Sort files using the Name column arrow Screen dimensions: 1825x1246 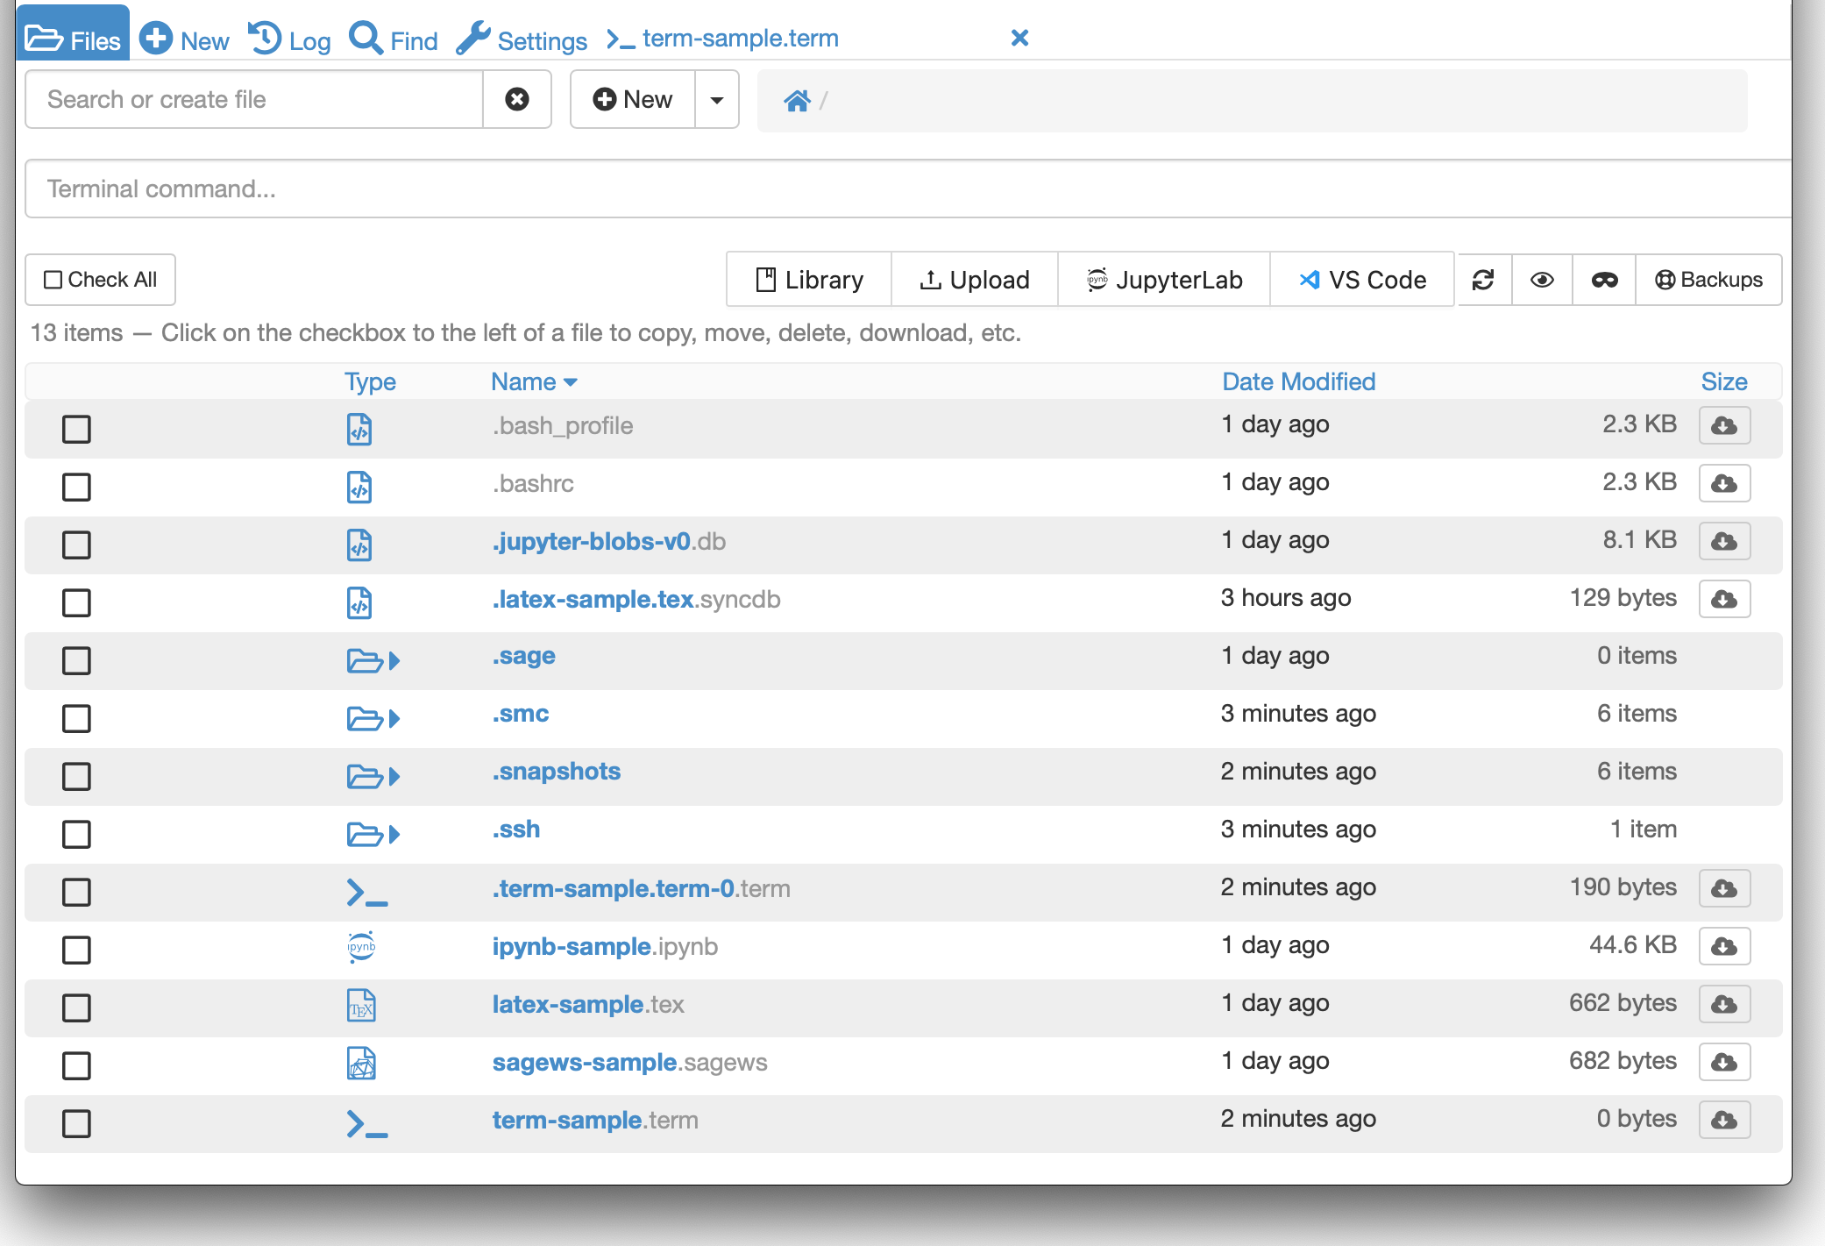click(x=571, y=382)
